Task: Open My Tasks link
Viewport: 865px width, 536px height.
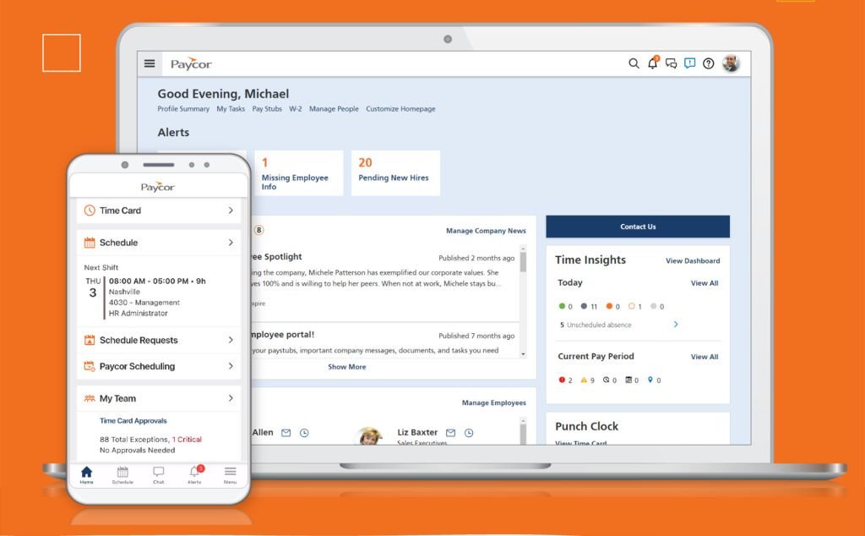Action: click(231, 109)
